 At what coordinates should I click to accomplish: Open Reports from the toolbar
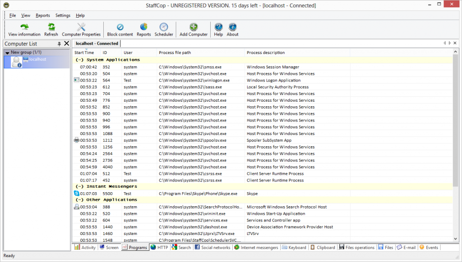pyautogui.click(x=143, y=27)
